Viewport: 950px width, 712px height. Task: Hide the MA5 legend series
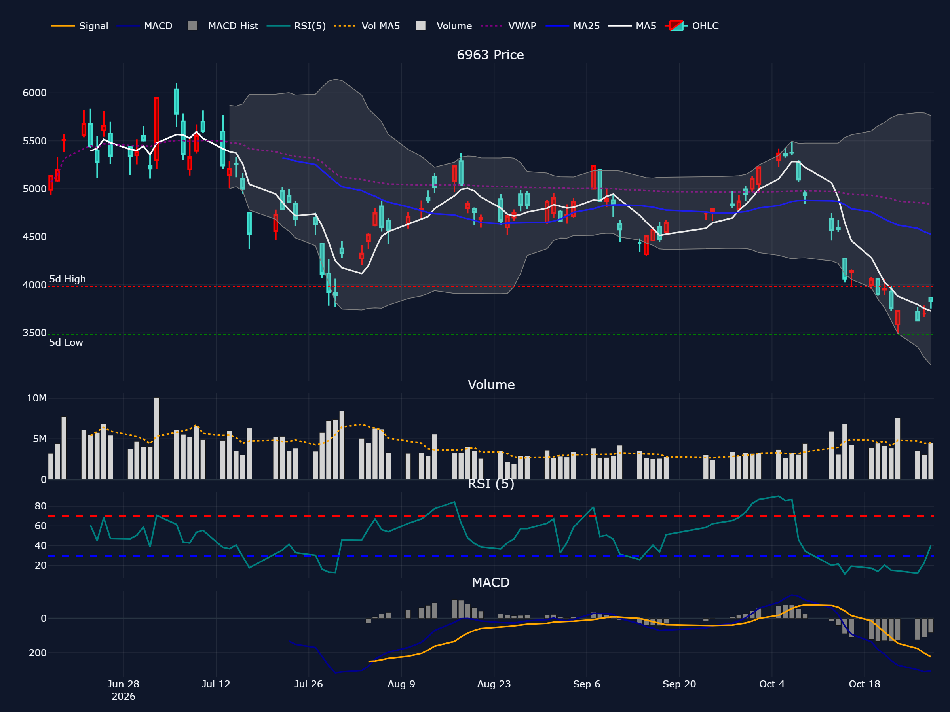pos(633,26)
